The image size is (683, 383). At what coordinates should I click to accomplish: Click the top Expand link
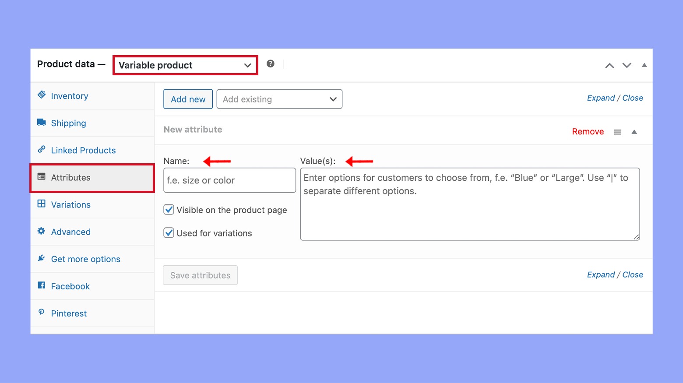(x=601, y=98)
